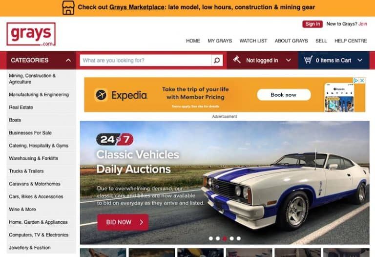Click the Expedia airplane logo icon
The height and width of the screenshot is (257, 375).
(101, 95)
